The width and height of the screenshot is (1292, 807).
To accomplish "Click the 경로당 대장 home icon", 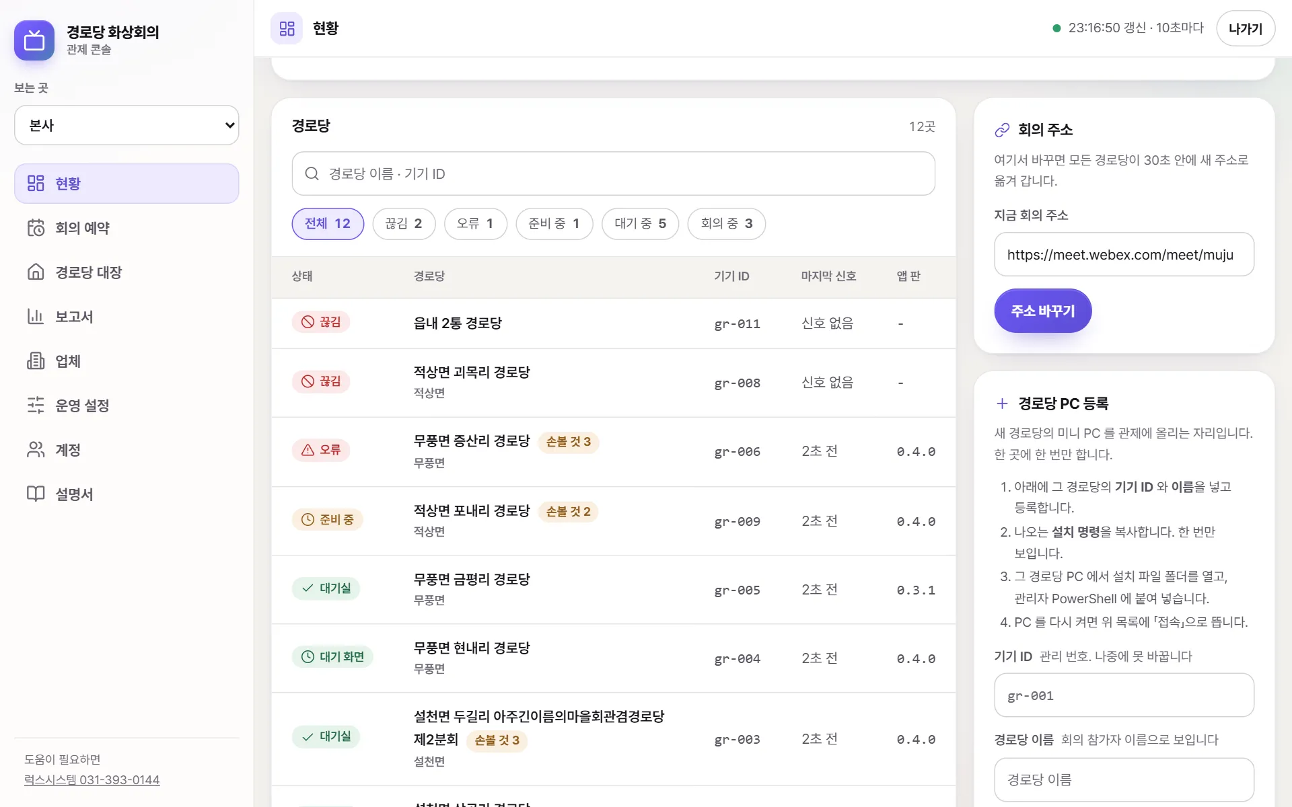I will [x=36, y=272].
